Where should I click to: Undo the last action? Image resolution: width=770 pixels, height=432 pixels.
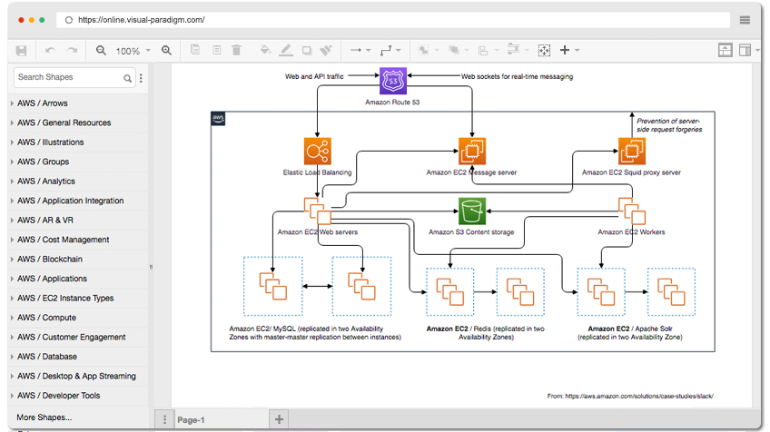51,51
